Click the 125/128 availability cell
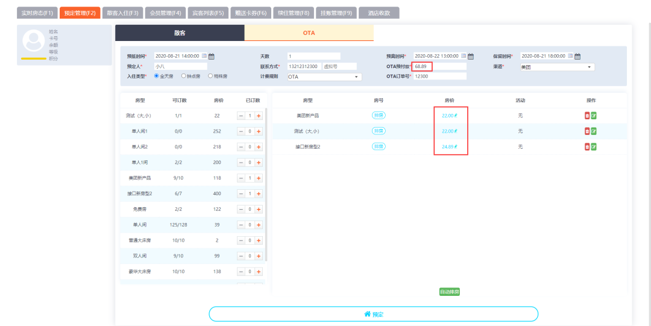This screenshot has width=651, height=326. pos(178,225)
